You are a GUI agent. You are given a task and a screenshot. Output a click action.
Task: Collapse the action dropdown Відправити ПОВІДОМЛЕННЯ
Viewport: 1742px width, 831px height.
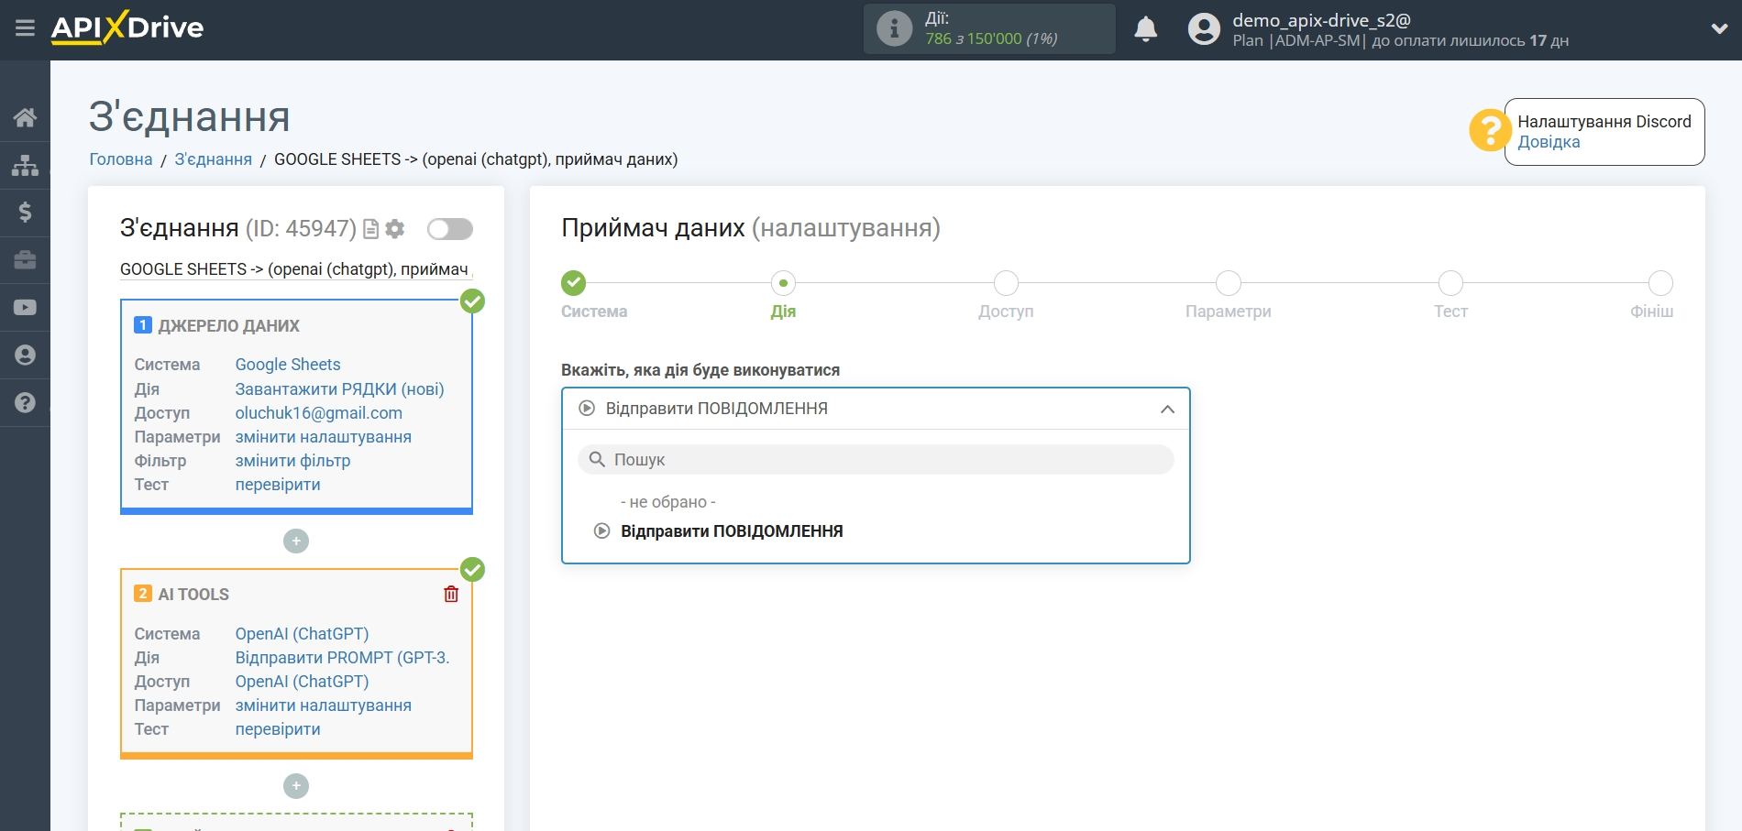click(876, 409)
